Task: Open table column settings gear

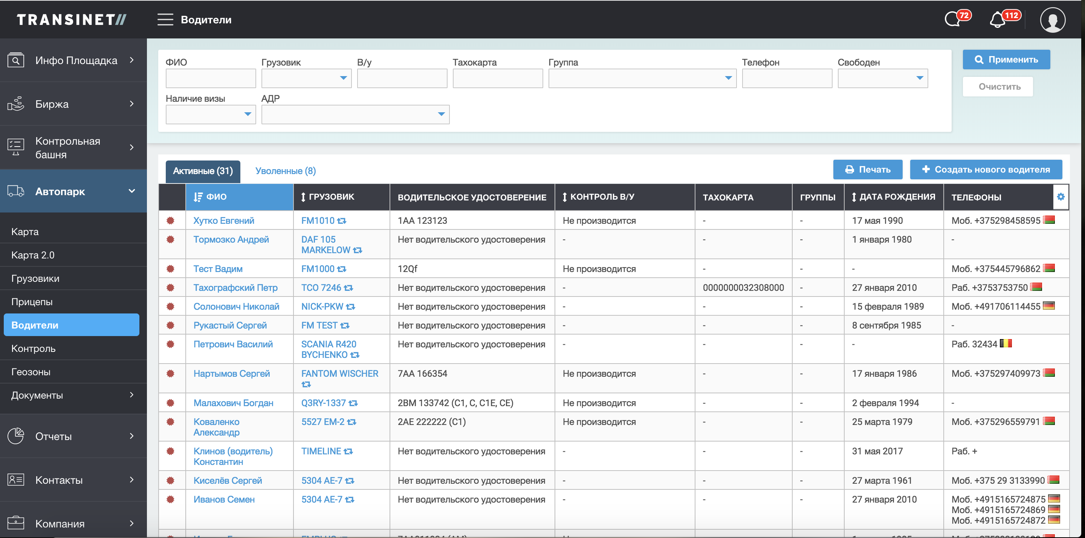Action: [1060, 196]
